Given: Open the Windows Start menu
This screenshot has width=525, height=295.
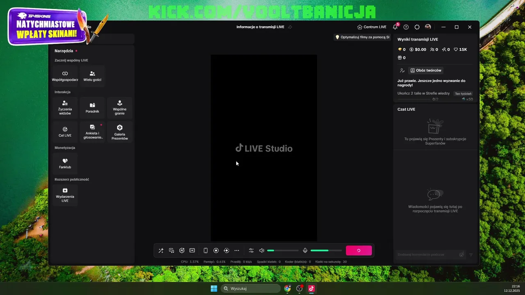Looking at the screenshot, I should pos(214,288).
